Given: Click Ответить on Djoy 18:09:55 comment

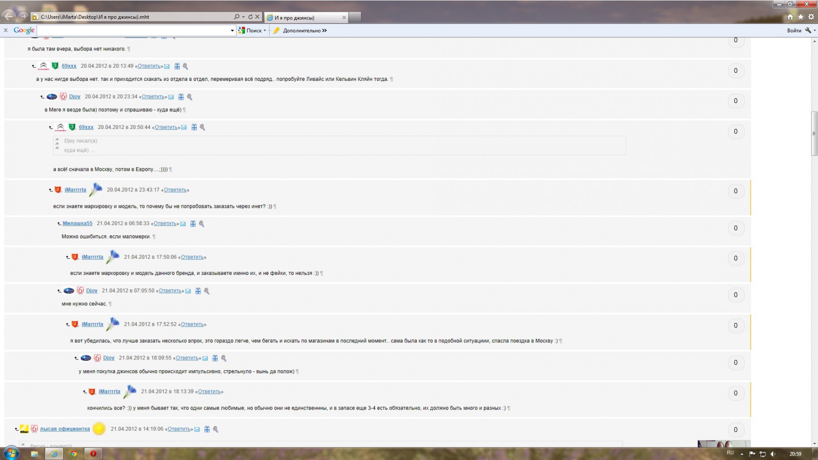Looking at the screenshot, I should coord(187,358).
